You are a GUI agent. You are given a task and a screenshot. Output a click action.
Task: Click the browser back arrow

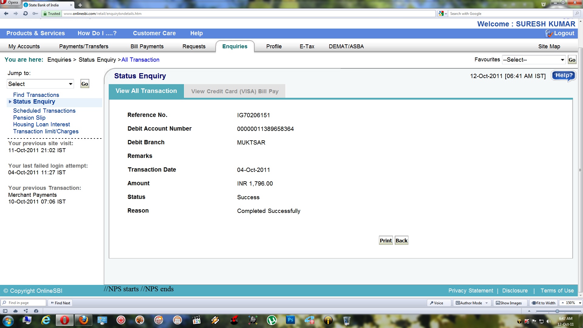6,13
